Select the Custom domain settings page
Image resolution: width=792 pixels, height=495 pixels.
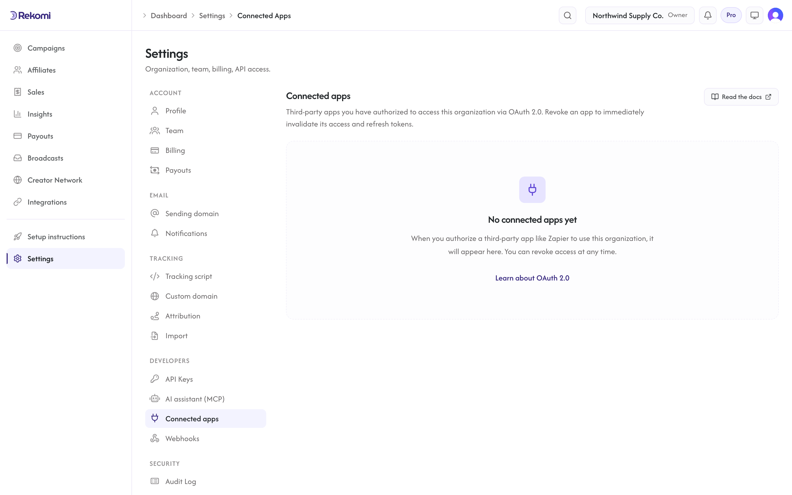click(205, 296)
